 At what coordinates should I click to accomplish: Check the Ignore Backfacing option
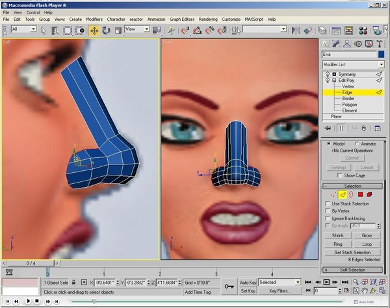pos(328,218)
